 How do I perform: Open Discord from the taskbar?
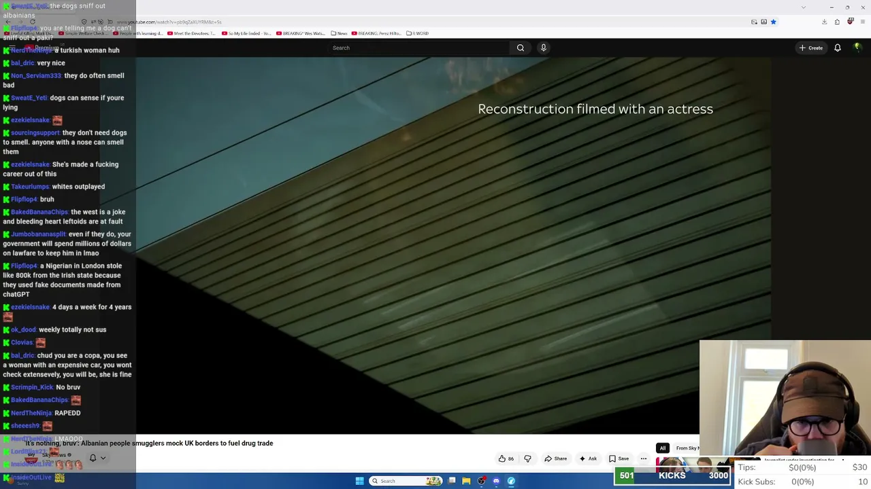(x=496, y=481)
